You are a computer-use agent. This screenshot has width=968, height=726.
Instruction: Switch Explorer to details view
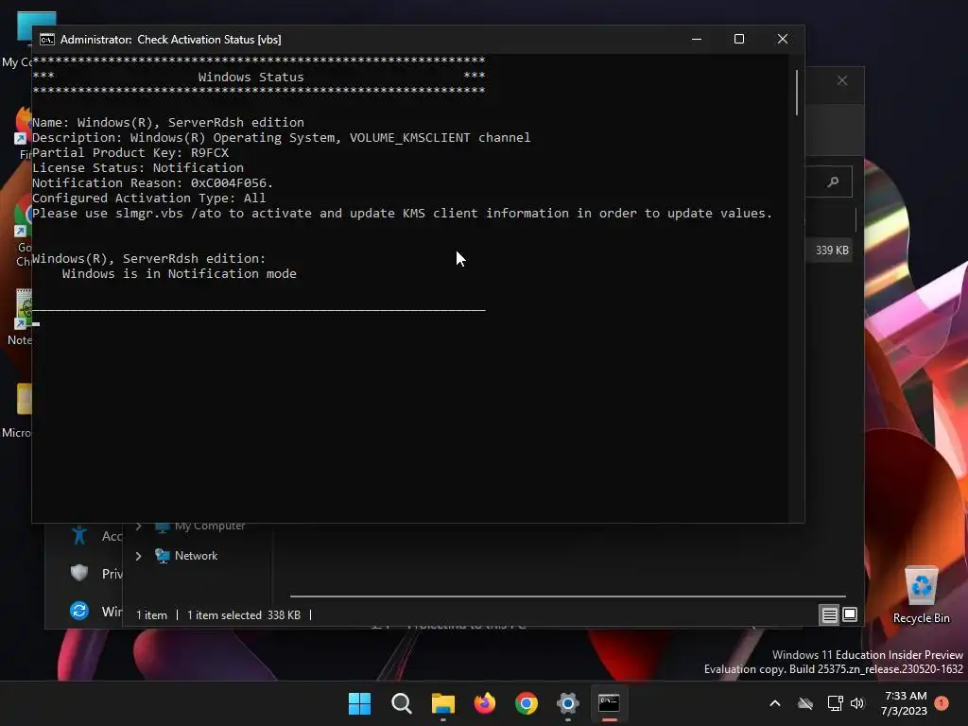(x=830, y=614)
